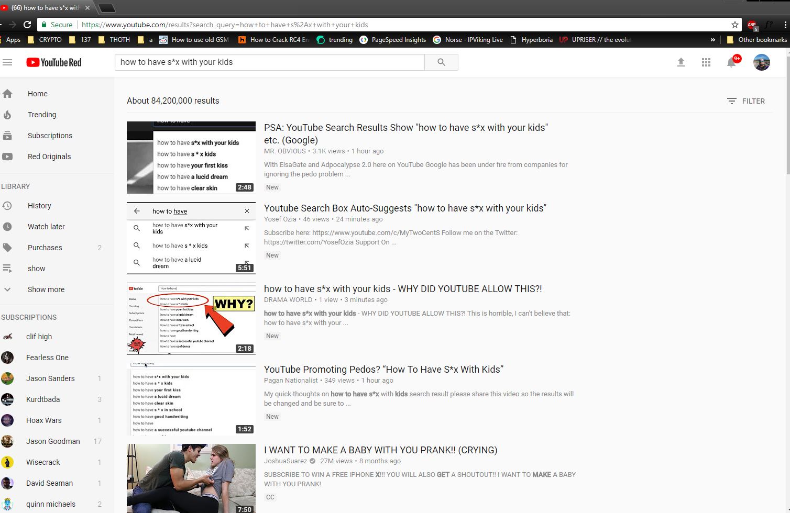Click the History clock icon

(x=7, y=206)
